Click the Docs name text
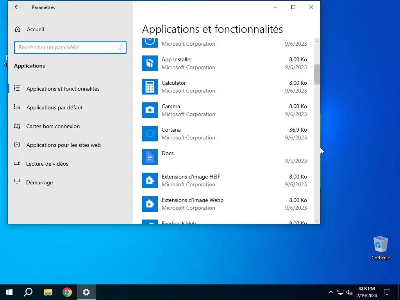 point(168,153)
